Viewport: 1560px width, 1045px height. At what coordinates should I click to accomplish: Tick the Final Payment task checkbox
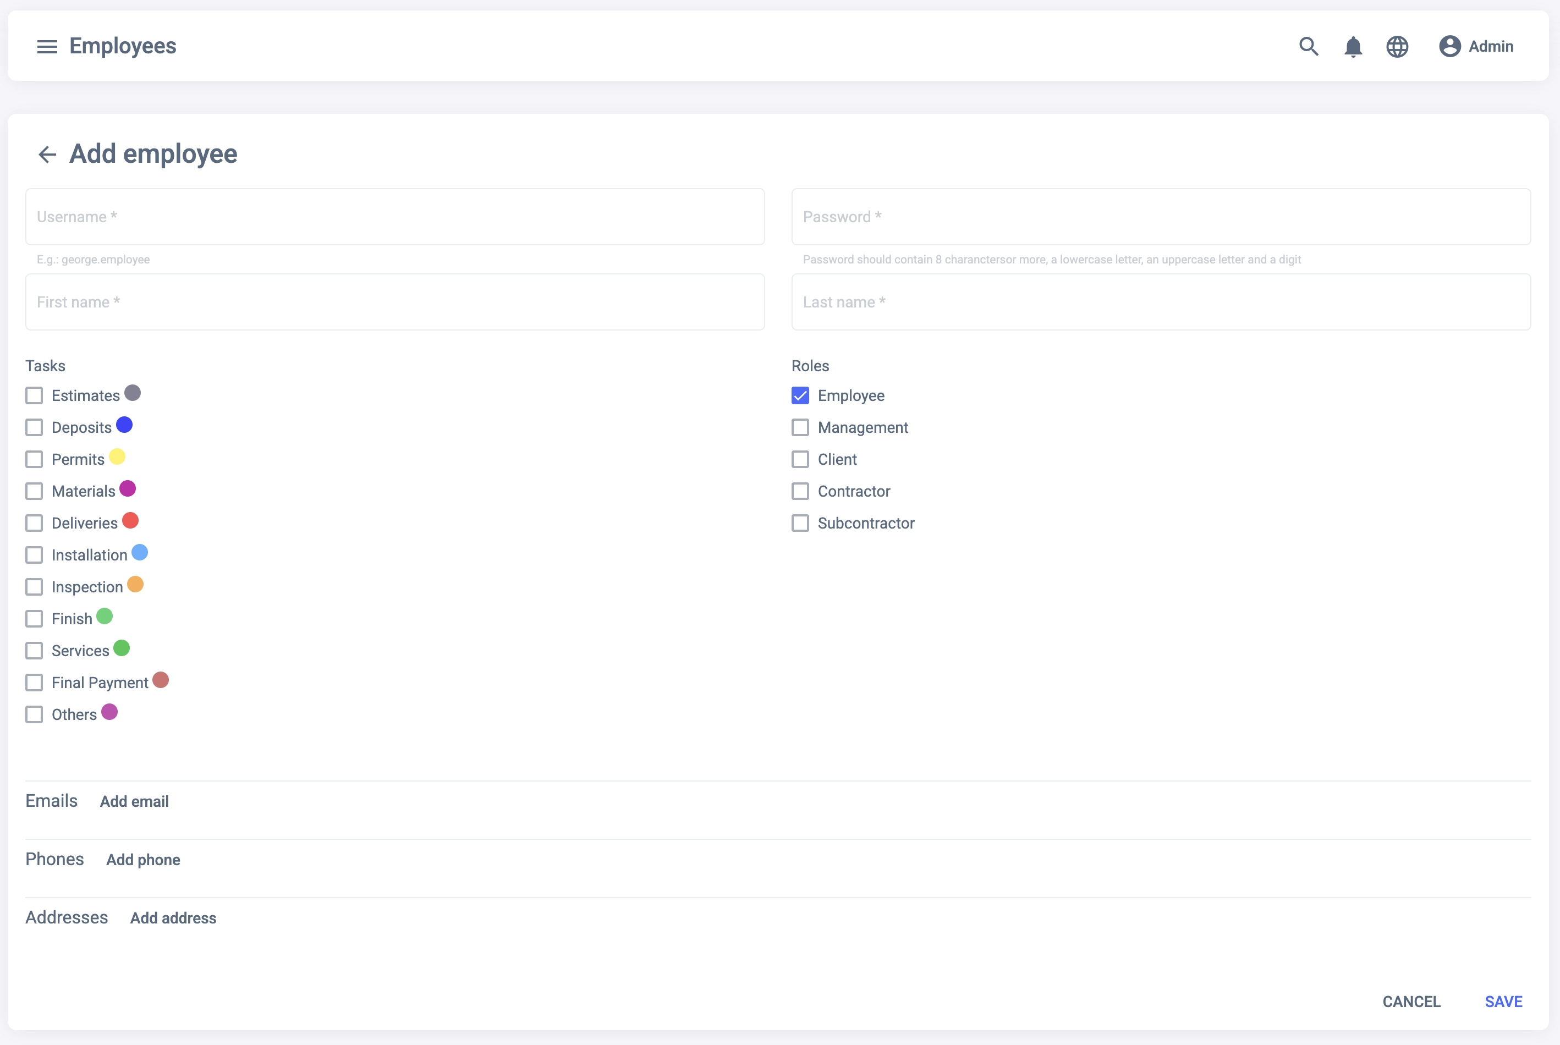coord(34,683)
